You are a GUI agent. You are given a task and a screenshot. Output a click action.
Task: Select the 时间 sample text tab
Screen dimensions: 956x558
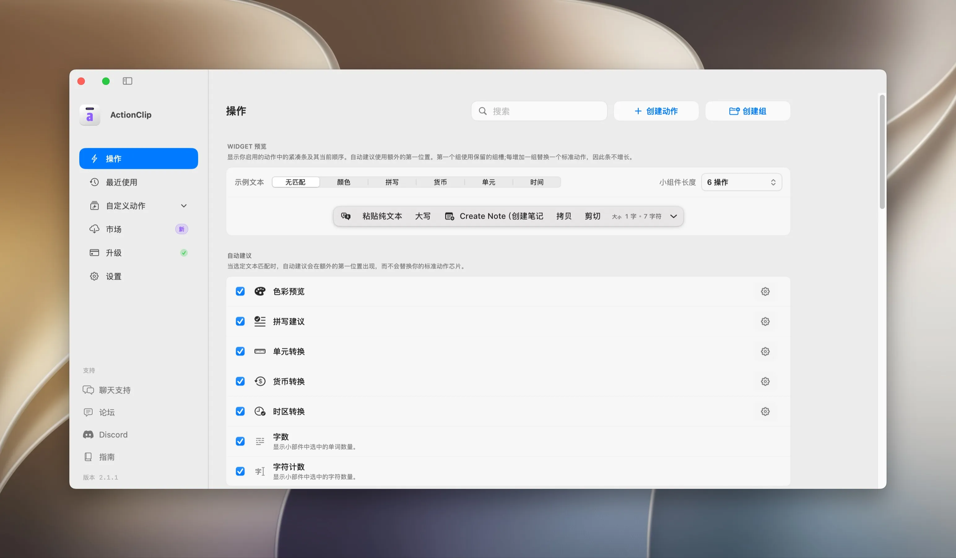coord(537,182)
